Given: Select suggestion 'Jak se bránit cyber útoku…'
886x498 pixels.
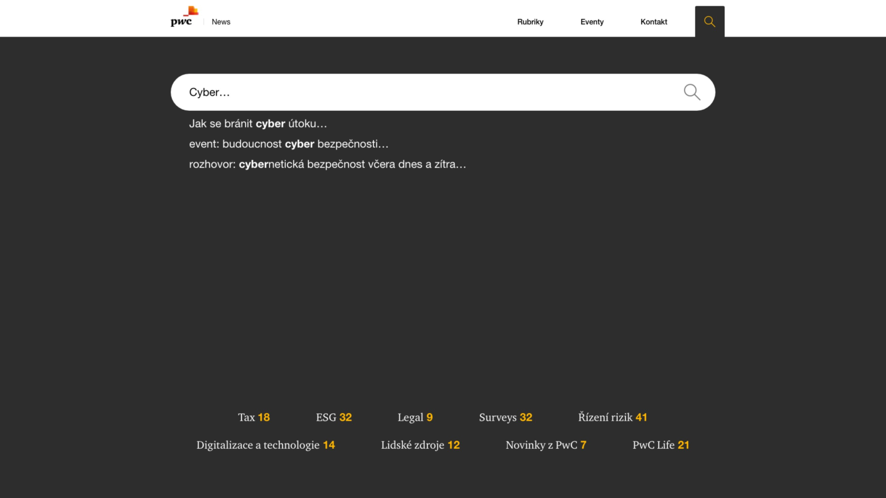Looking at the screenshot, I should point(258,124).
